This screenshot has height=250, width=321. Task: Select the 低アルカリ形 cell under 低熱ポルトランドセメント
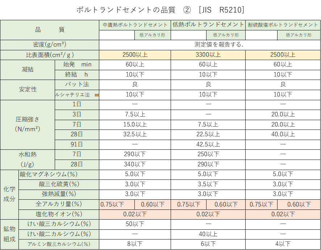click(226, 35)
